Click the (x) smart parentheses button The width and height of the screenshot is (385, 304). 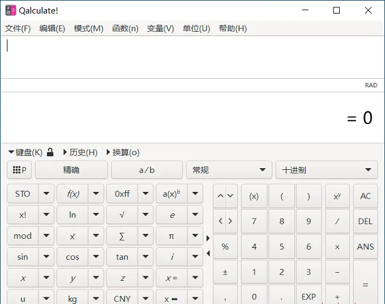click(254, 196)
